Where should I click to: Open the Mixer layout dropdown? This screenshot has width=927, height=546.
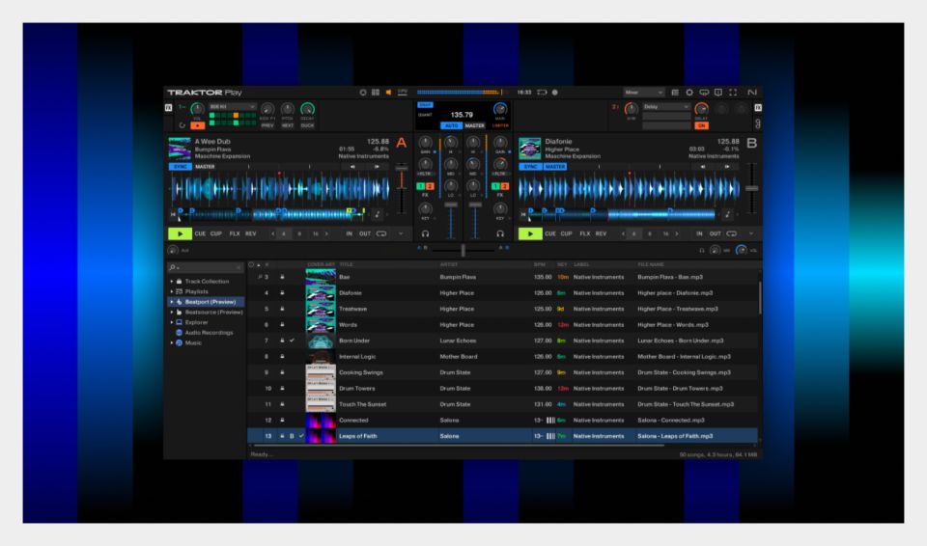[x=644, y=92]
